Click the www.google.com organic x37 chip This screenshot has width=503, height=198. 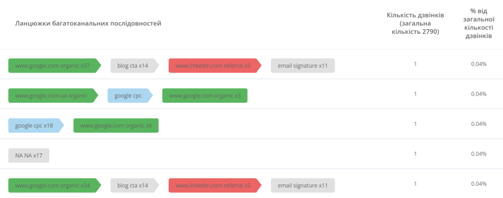click(x=55, y=66)
